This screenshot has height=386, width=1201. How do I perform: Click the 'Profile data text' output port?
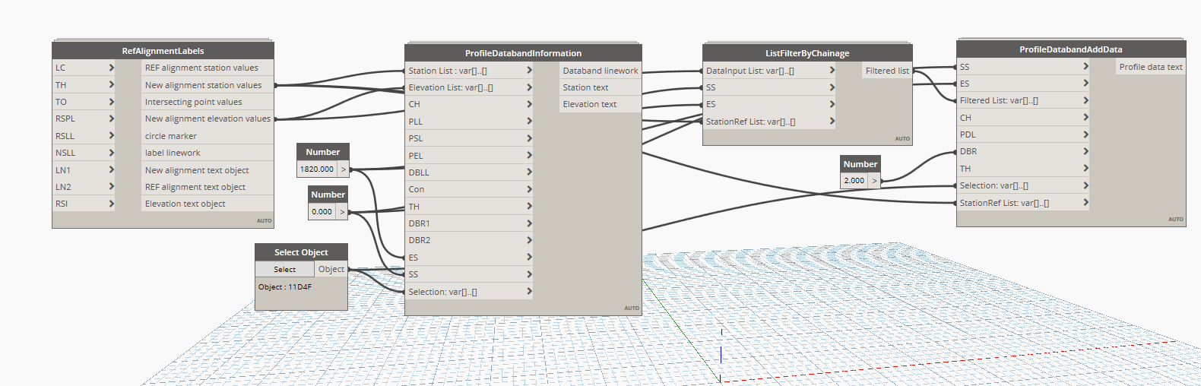pos(1151,67)
